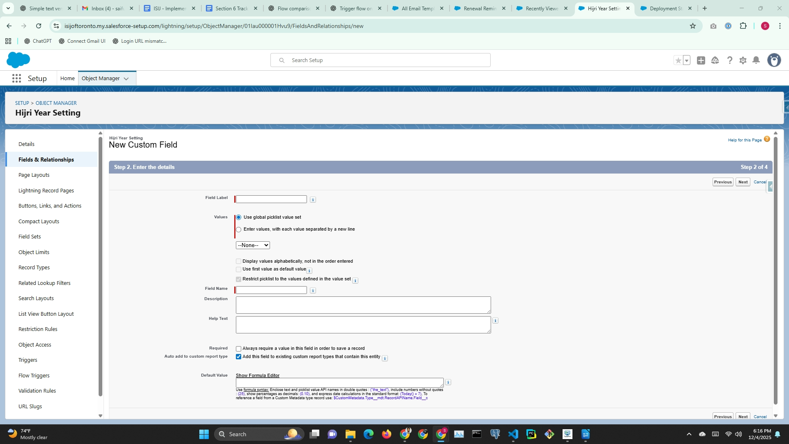Open the Trailhead guidance icon
Screen dimensions: 789x444
click(x=715, y=60)
